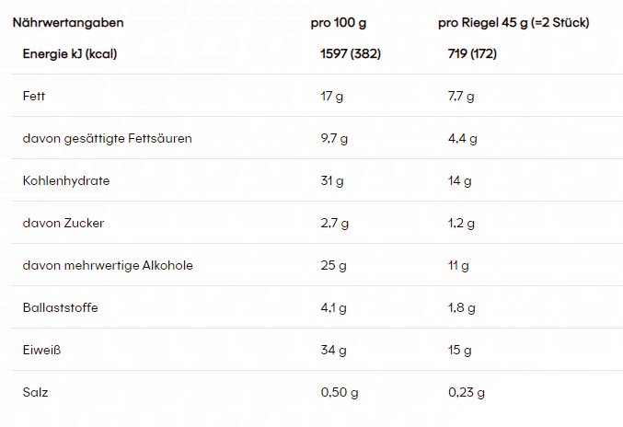Select davon gesättigte Fettsäuren label

(x=108, y=139)
